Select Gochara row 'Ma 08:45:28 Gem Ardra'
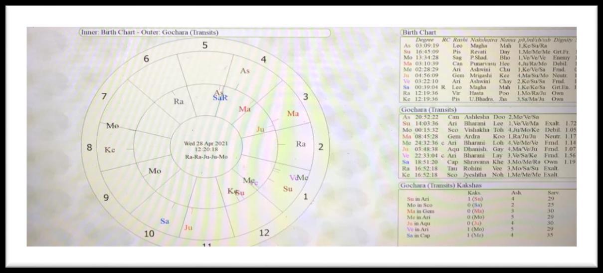603x273 pixels. (489, 136)
